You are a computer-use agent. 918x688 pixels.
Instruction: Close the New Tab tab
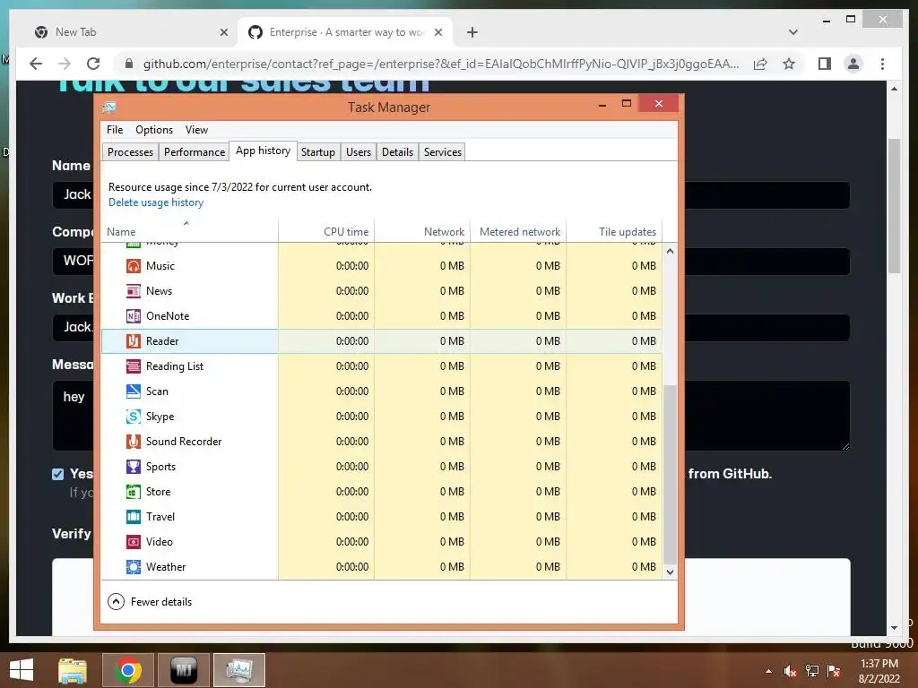(x=223, y=32)
